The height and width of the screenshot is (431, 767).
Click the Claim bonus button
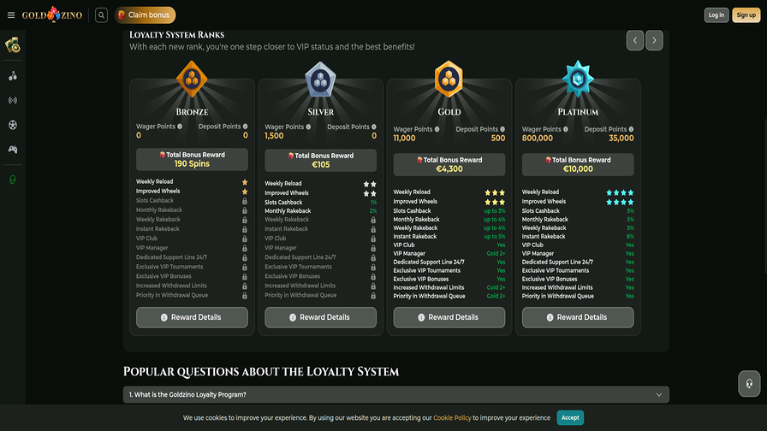144,15
